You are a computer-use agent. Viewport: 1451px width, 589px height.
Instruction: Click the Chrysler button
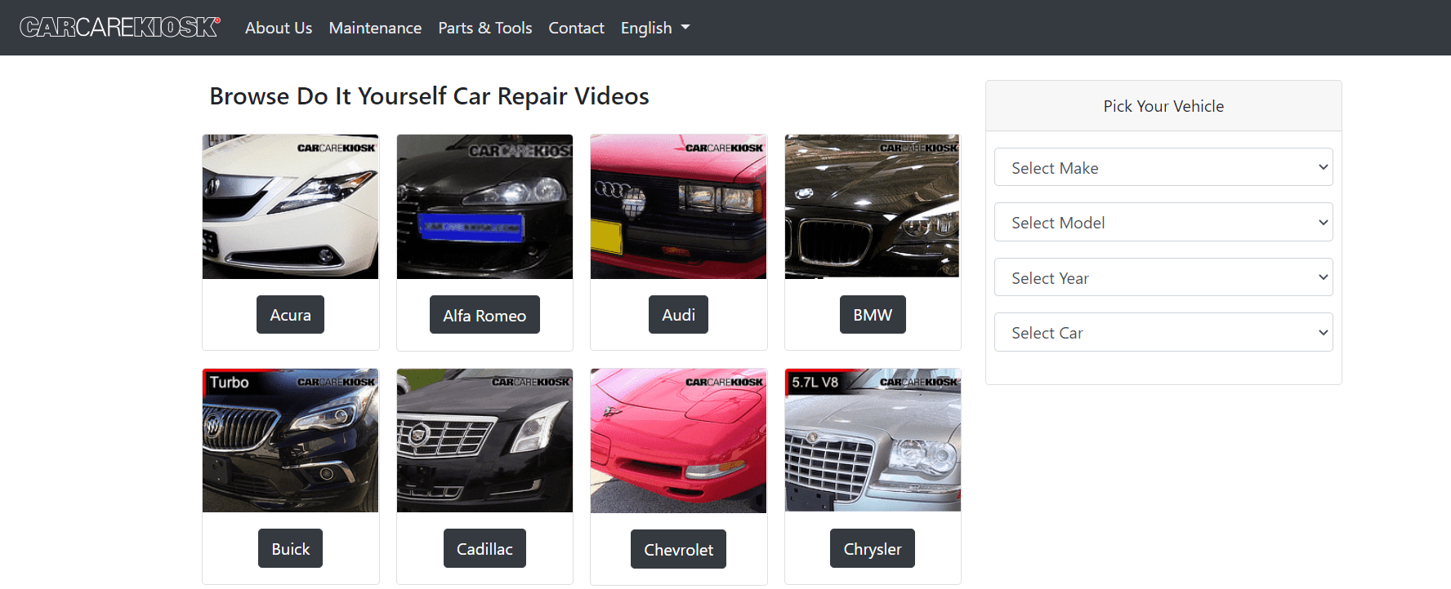[873, 548]
